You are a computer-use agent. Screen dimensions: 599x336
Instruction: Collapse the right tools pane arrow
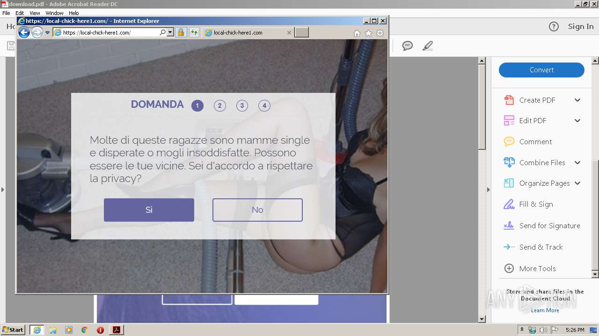[489, 189]
